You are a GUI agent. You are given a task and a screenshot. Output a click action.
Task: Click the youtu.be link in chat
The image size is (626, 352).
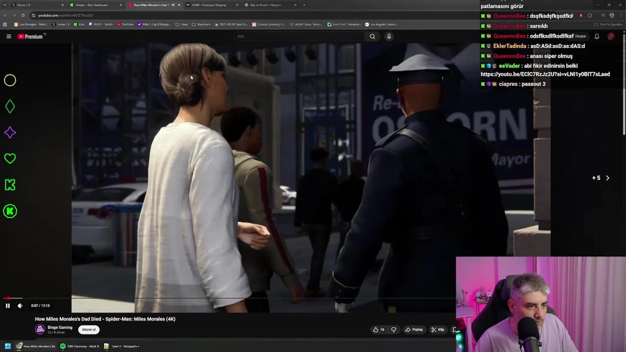pos(545,74)
